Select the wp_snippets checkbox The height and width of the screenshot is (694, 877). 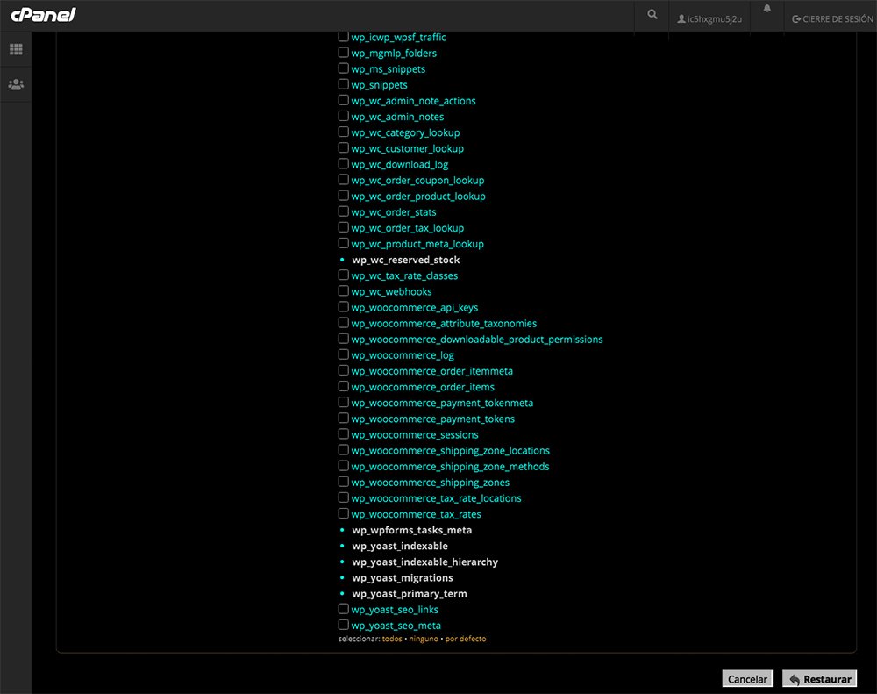[344, 84]
